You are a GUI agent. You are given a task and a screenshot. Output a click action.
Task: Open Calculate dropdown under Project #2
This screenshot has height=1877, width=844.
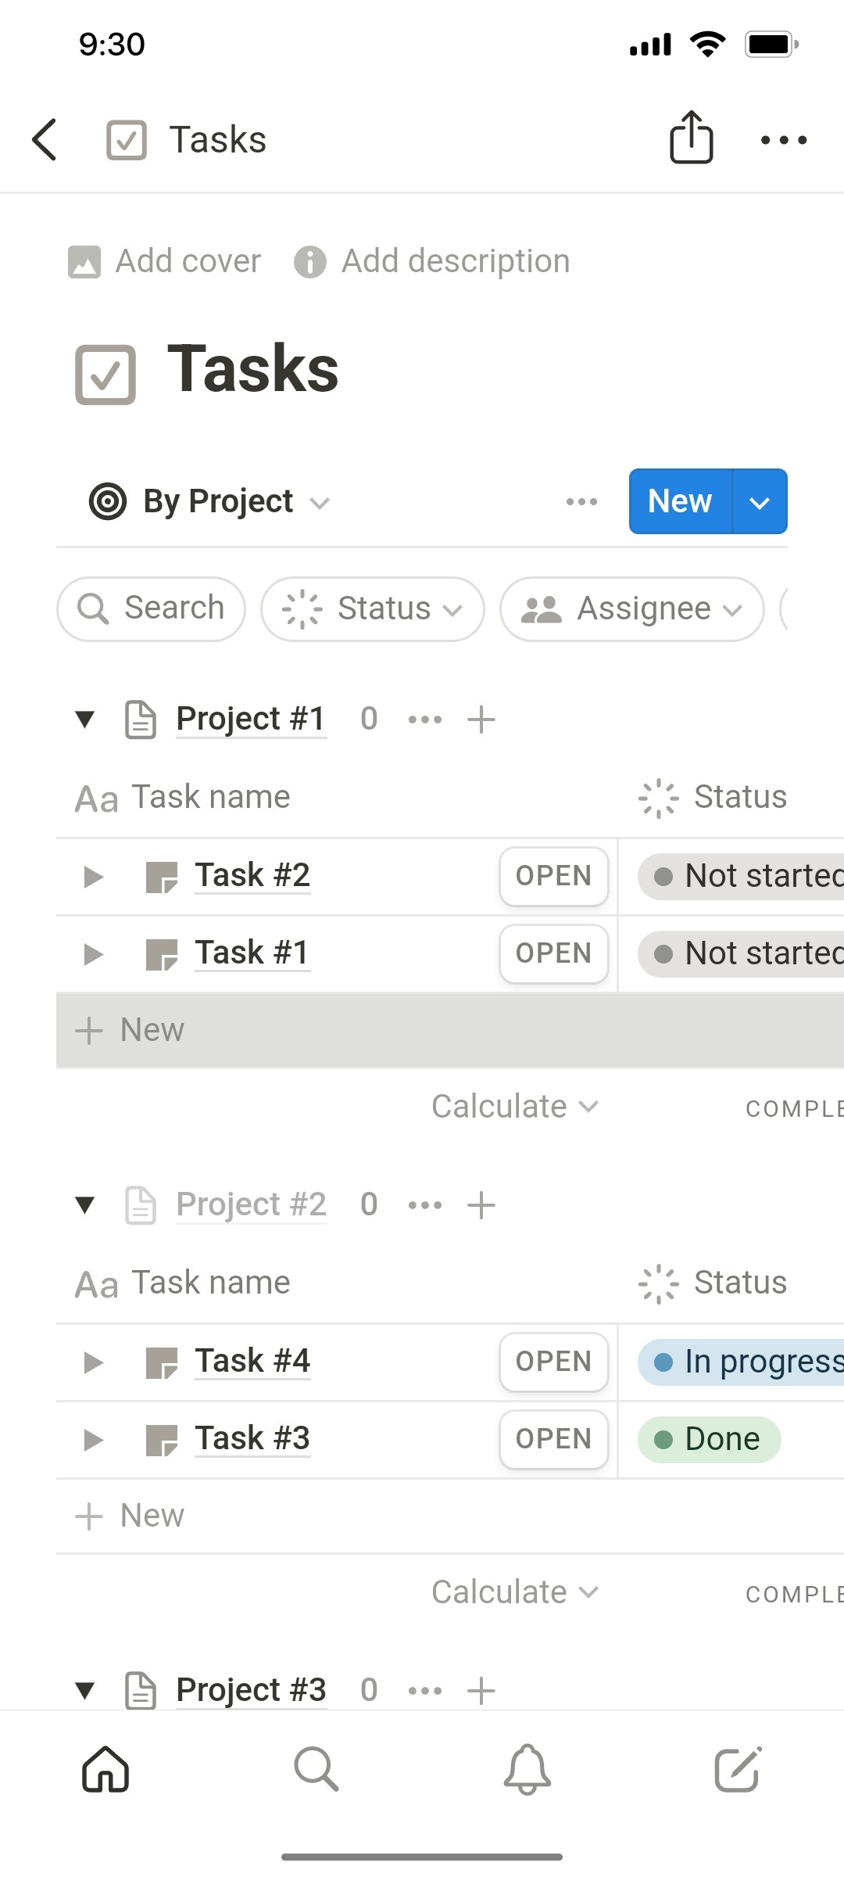coord(515,1592)
